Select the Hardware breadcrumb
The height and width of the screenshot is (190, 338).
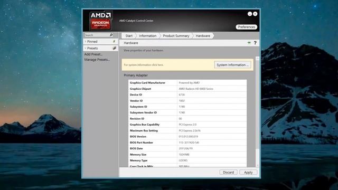pyautogui.click(x=203, y=36)
